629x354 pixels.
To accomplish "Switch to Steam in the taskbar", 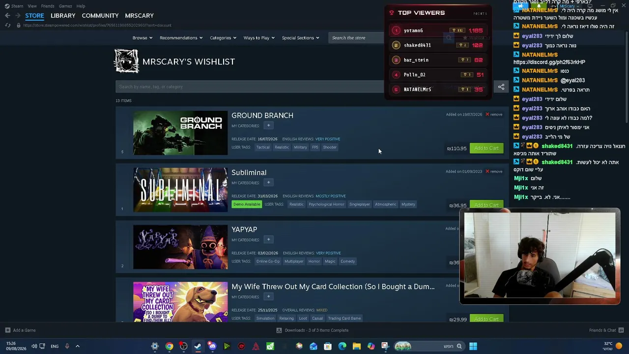I will coord(198,346).
